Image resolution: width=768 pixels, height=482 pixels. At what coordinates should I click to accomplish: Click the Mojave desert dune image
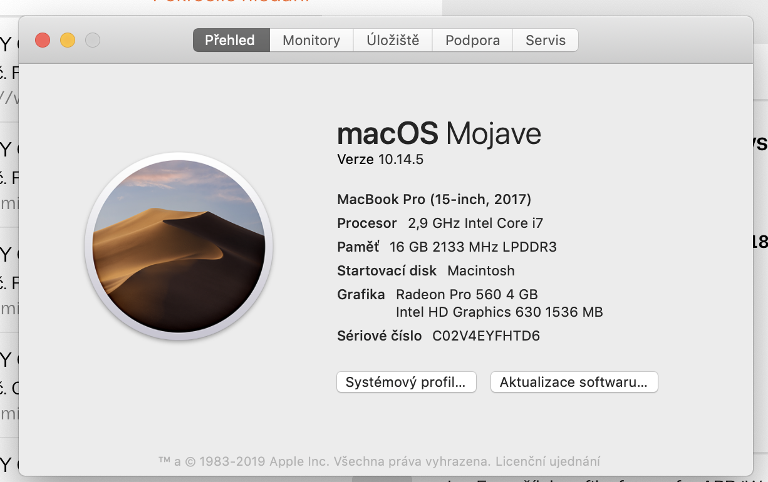pos(178,247)
